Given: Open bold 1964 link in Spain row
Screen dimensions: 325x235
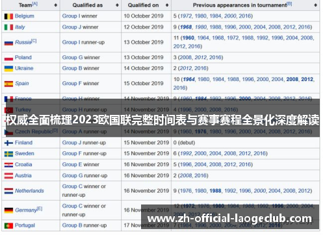Looking at the screenshot, I should [x=189, y=79].
